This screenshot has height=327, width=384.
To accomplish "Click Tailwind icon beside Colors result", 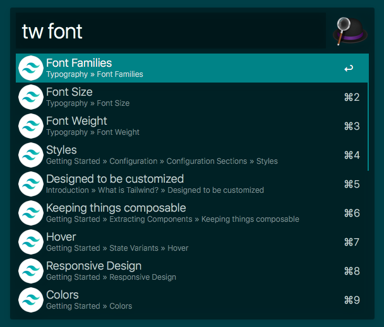I will (31, 300).
